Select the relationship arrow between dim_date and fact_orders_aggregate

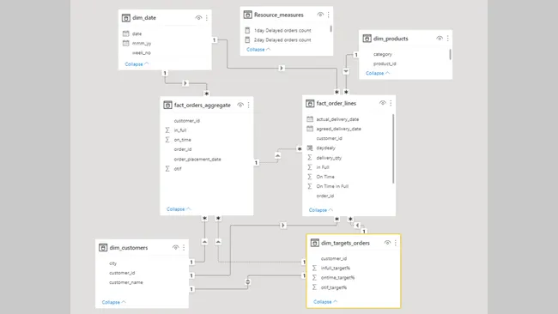[x=185, y=83]
